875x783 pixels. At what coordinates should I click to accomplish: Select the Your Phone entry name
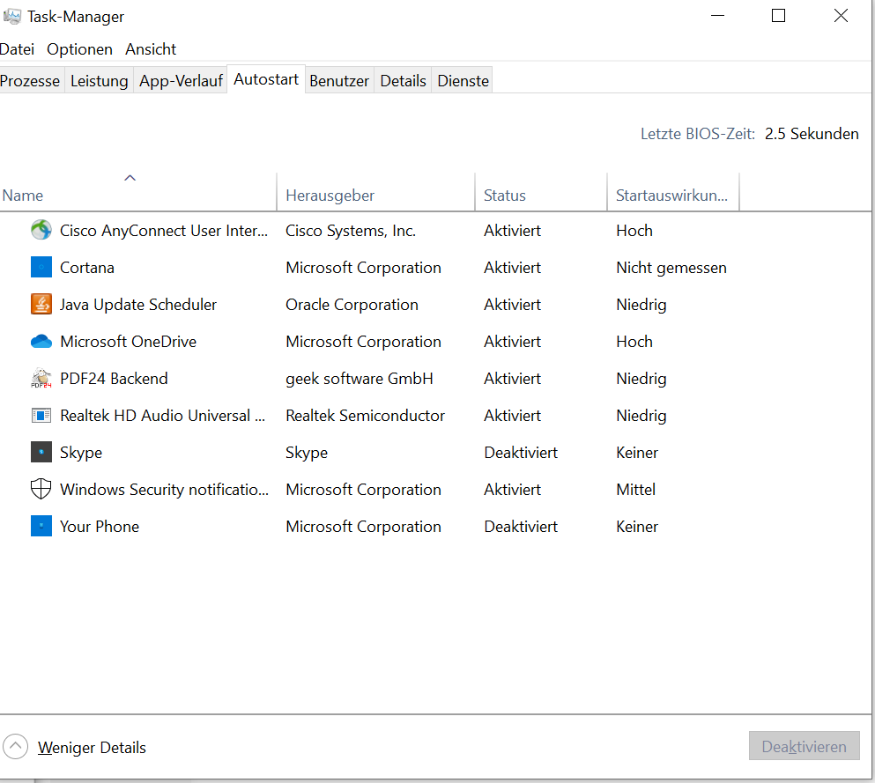click(x=100, y=527)
